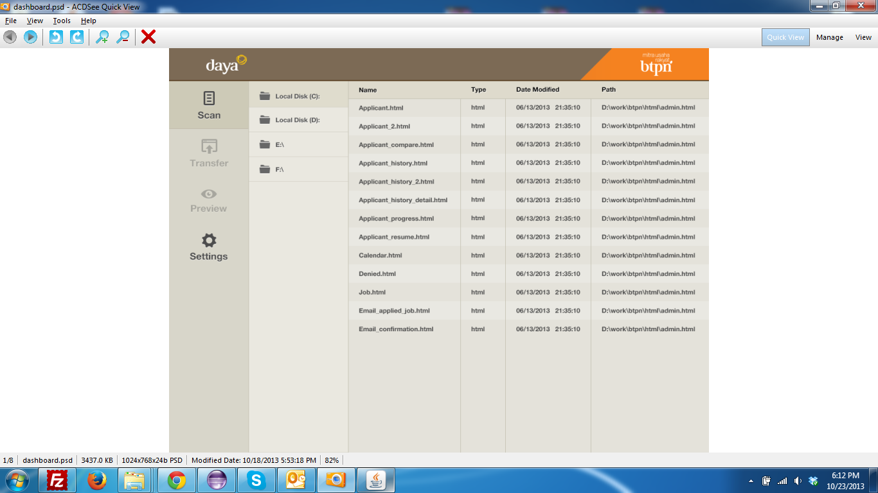Click the Path column header
The width and height of the screenshot is (878, 493).
pyautogui.click(x=609, y=90)
